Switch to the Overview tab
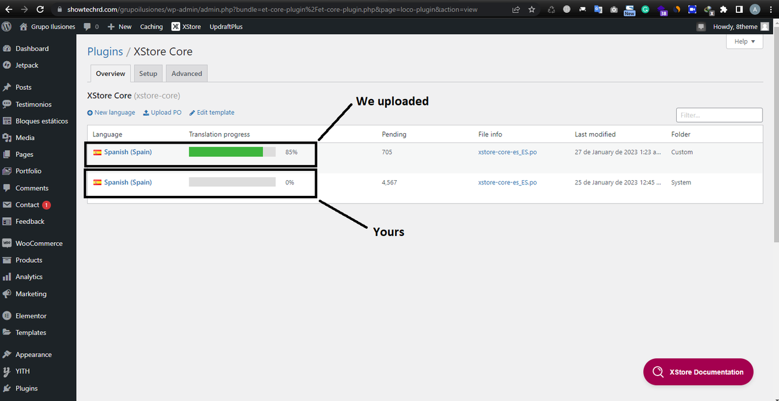 110,74
